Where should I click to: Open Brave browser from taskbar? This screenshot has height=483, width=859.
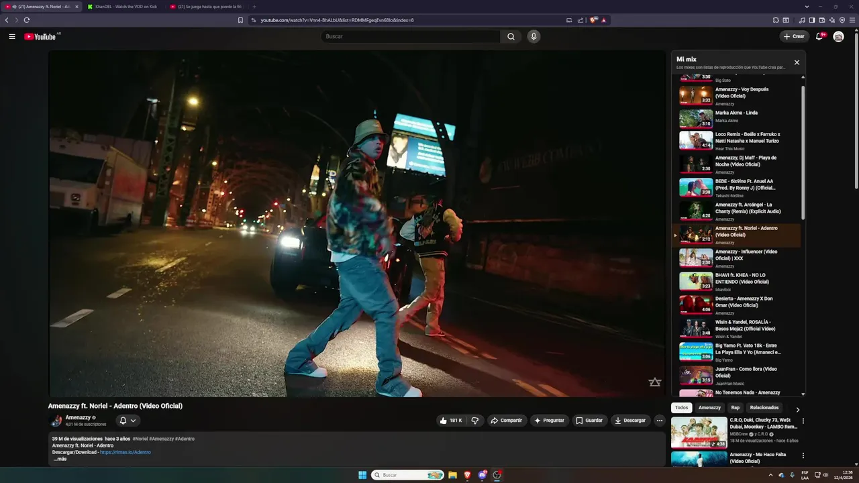[467, 475]
